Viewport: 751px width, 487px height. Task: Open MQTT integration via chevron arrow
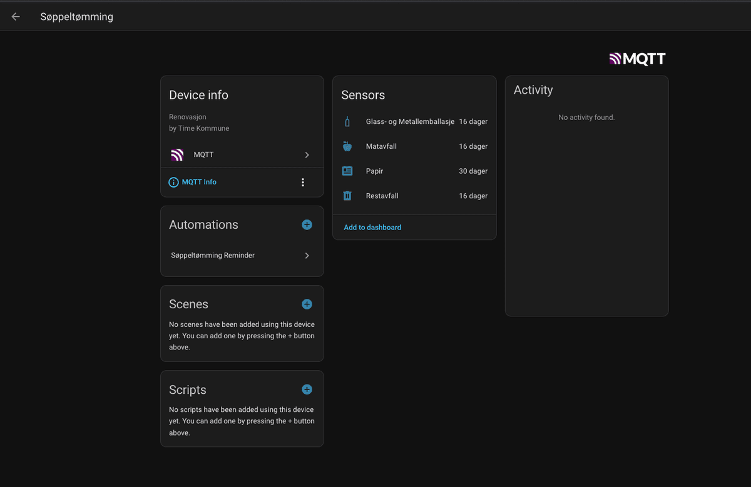(307, 155)
